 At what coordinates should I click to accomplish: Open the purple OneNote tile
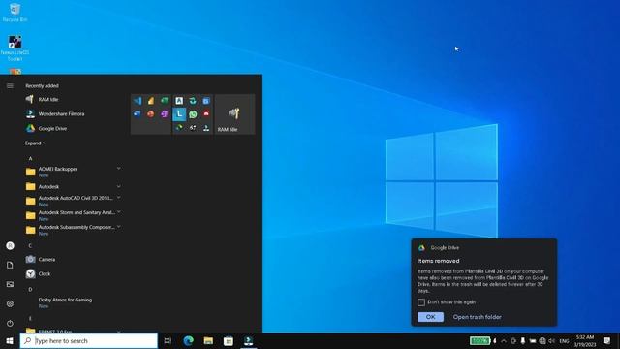point(165,114)
